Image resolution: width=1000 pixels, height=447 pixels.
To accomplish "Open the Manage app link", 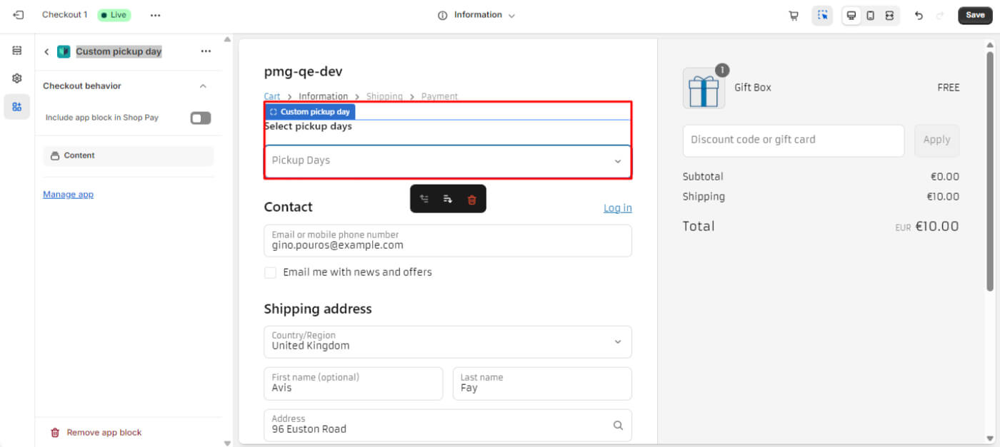I will [x=68, y=195].
